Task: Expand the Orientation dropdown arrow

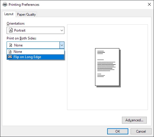Action: pos(62,30)
